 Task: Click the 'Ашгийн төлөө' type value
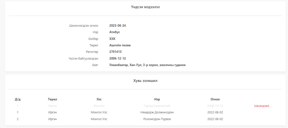(120, 45)
